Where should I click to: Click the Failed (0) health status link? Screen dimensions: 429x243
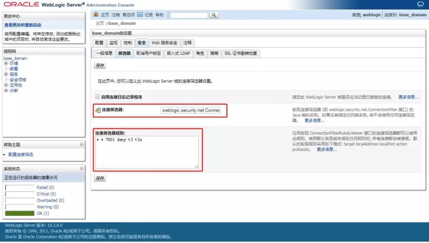pos(45,187)
